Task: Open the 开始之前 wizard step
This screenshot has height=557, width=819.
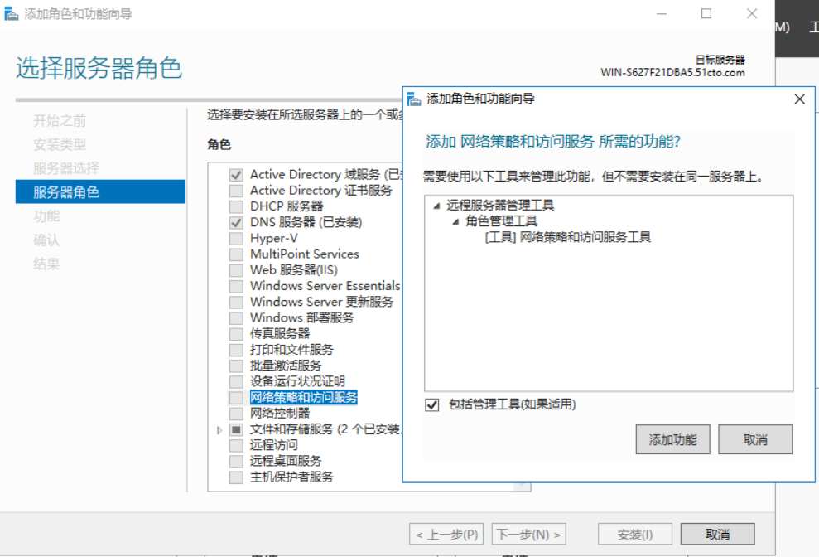Action: point(60,121)
